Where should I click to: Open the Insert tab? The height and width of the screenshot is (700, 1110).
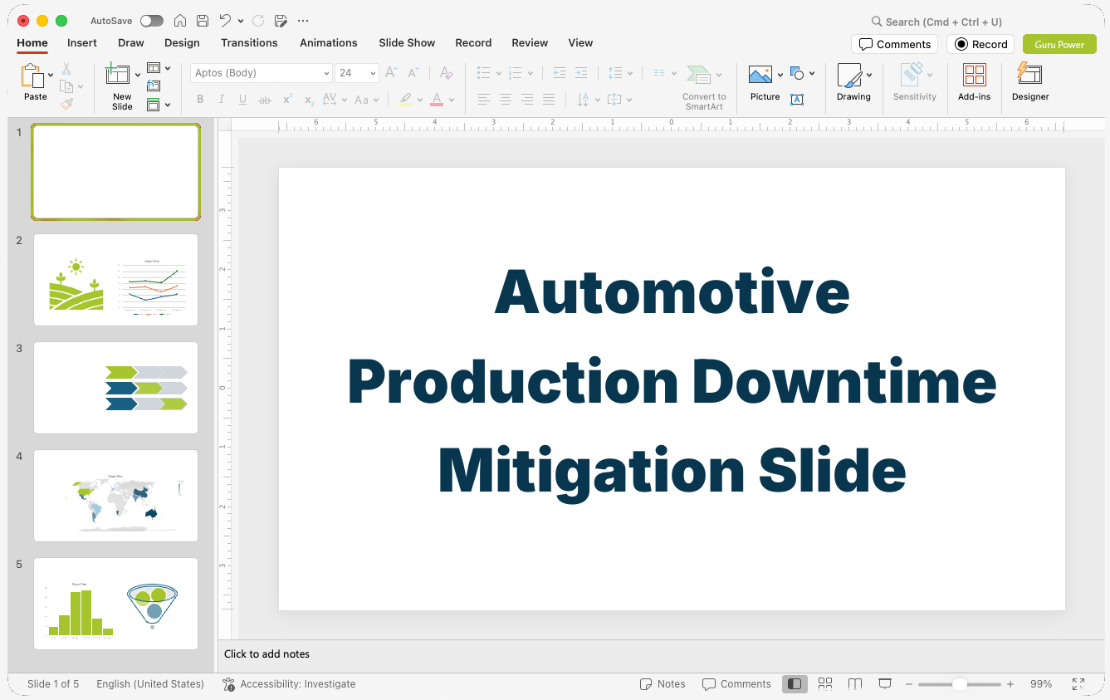click(82, 42)
